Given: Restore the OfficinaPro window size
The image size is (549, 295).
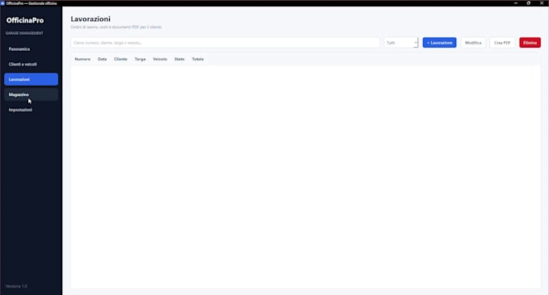Looking at the screenshot, I should 528,2.
